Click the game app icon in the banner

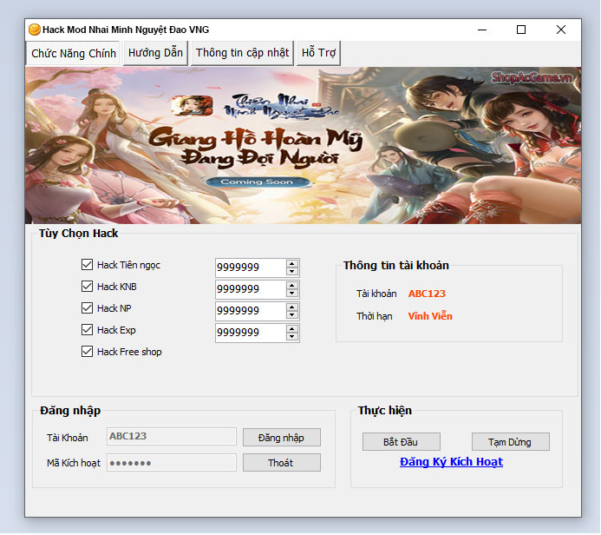click(x=192, y=106)
